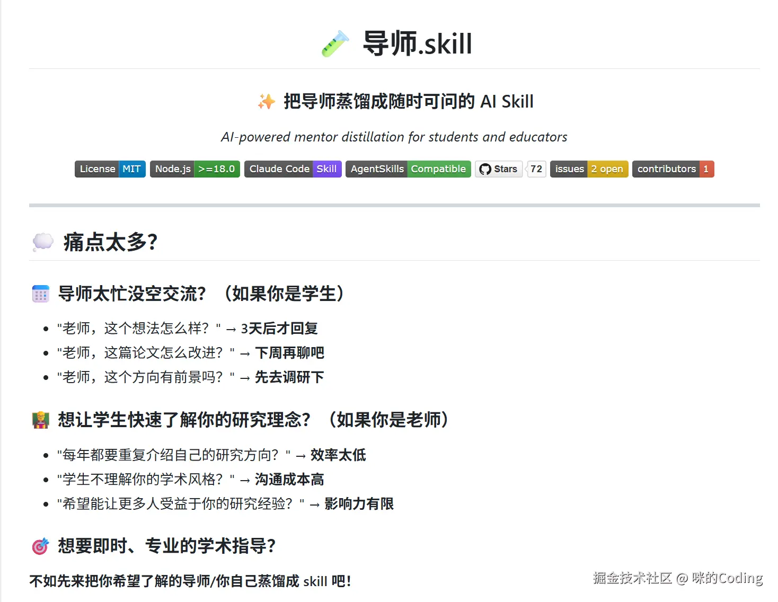The width and height of the screenshot is (778, 602).
Task: Click the test tube emoji icon
Action: point(335,43)
